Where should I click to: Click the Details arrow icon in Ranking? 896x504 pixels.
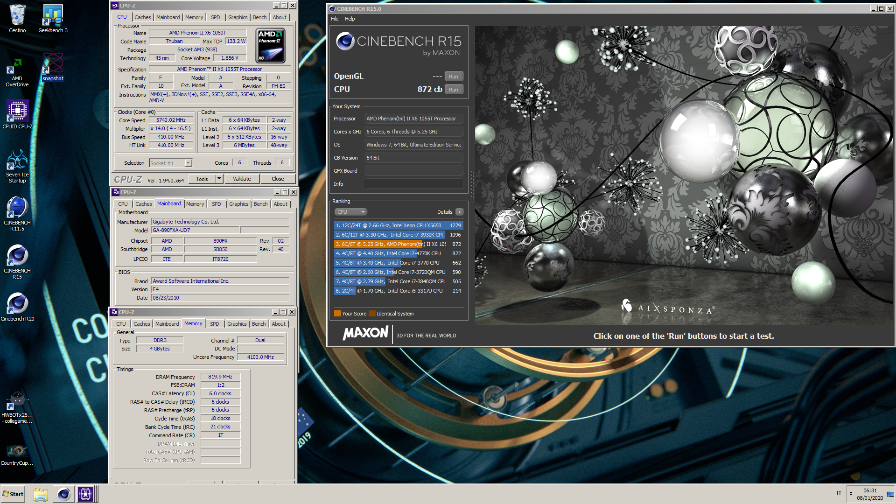(x=460, y=212)
